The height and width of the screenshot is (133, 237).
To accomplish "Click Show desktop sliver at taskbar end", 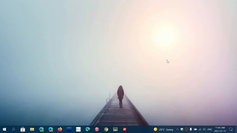I will [x=236, y=129].
